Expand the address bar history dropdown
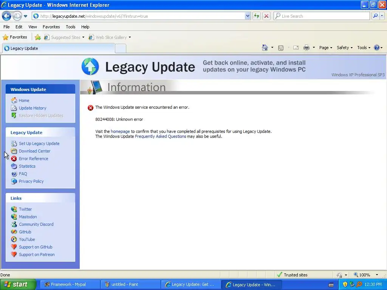The image size is (387, 290). click(x=248, y=16)
